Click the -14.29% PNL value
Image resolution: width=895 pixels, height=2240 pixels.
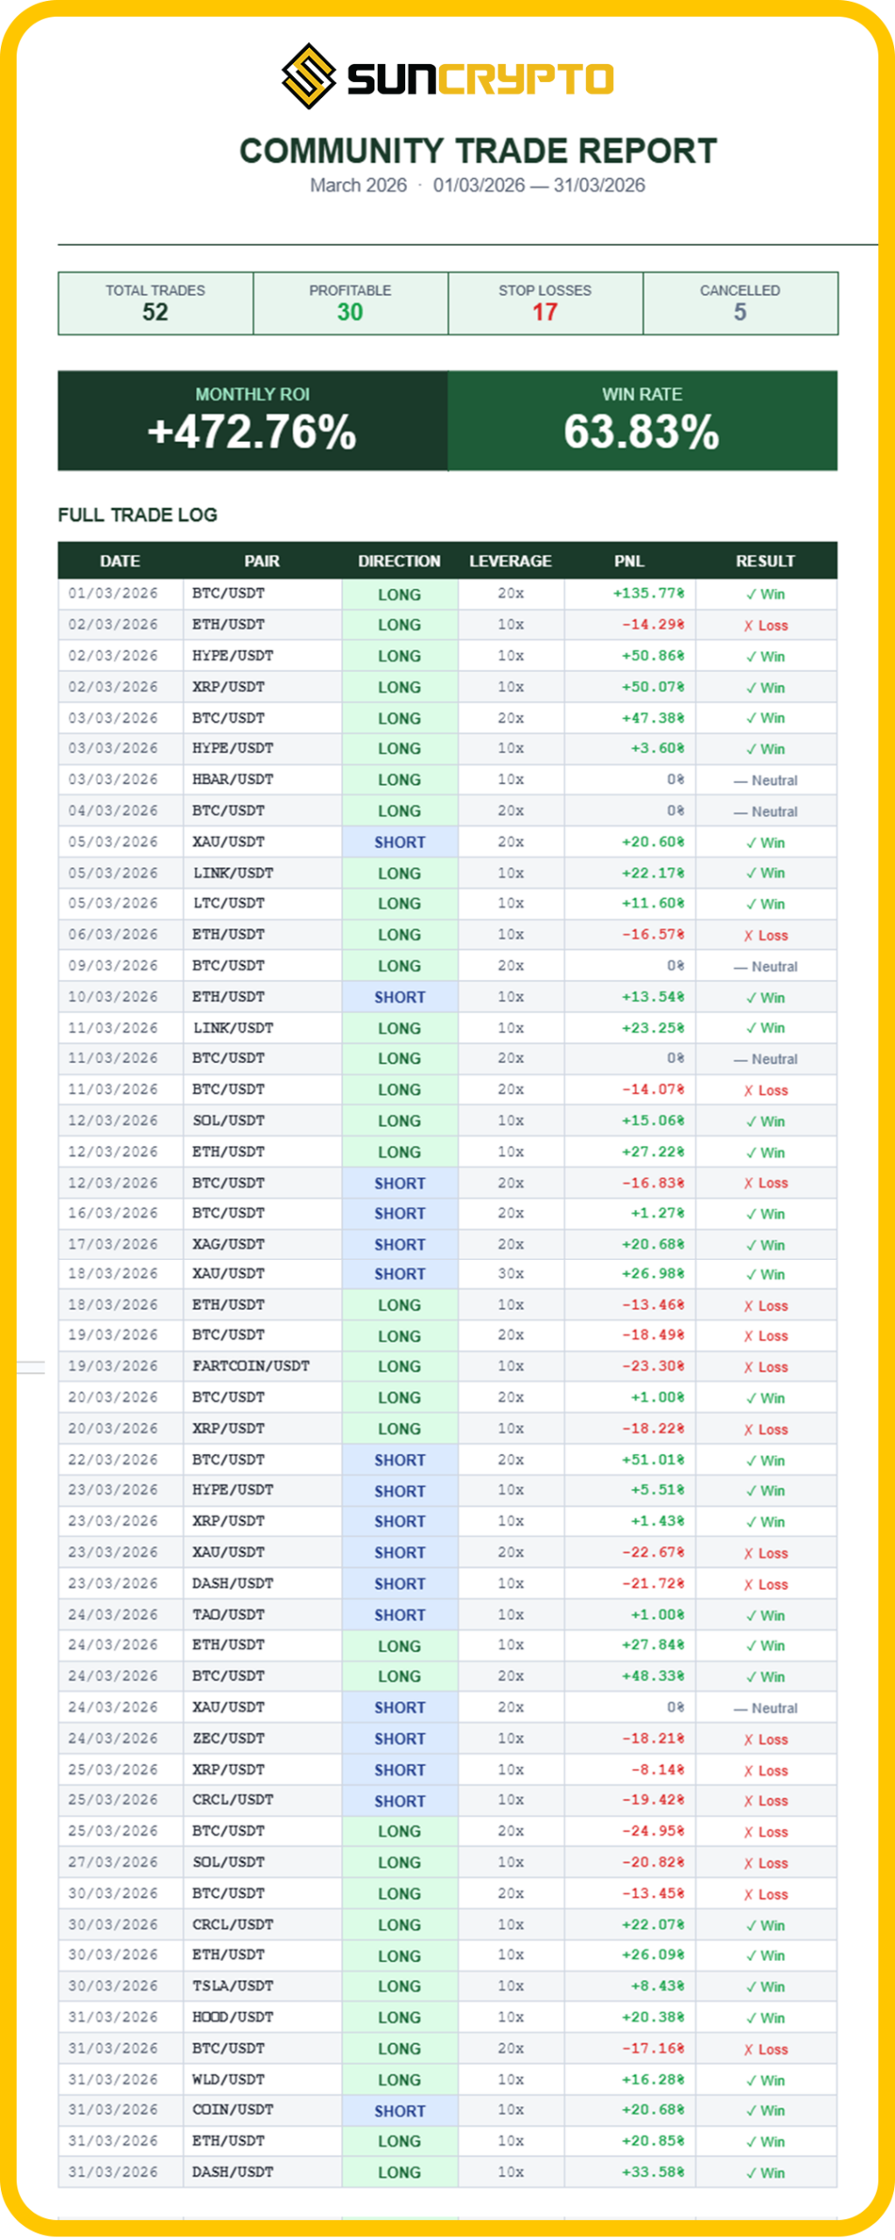coord(653,625)
